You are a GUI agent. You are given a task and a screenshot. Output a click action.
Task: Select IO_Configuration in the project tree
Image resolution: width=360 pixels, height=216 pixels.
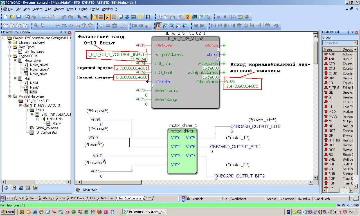(x=47, y=132)
